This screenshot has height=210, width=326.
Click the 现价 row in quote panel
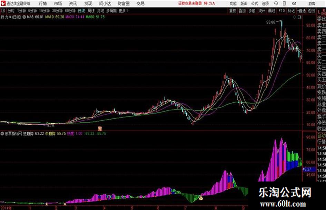(x=322, y=86)
